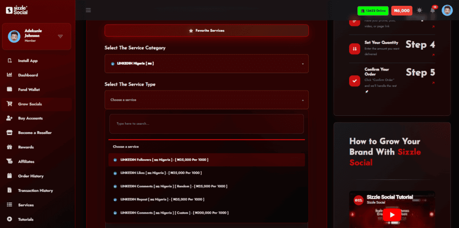Open the Sizzle Social Tutorial video title

point(390,197)
